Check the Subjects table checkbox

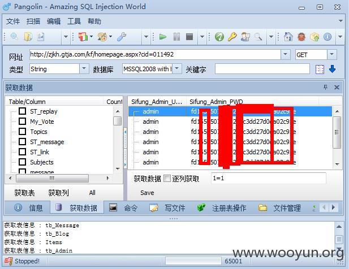[22, 162]
